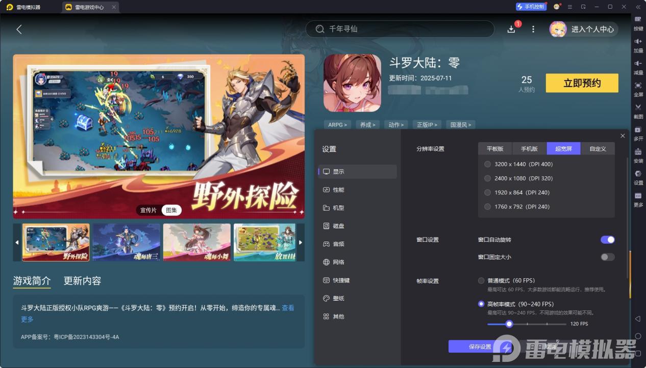Click the user avatar icon
Viewport: 646px width, 368px height.
coord(558,29)
